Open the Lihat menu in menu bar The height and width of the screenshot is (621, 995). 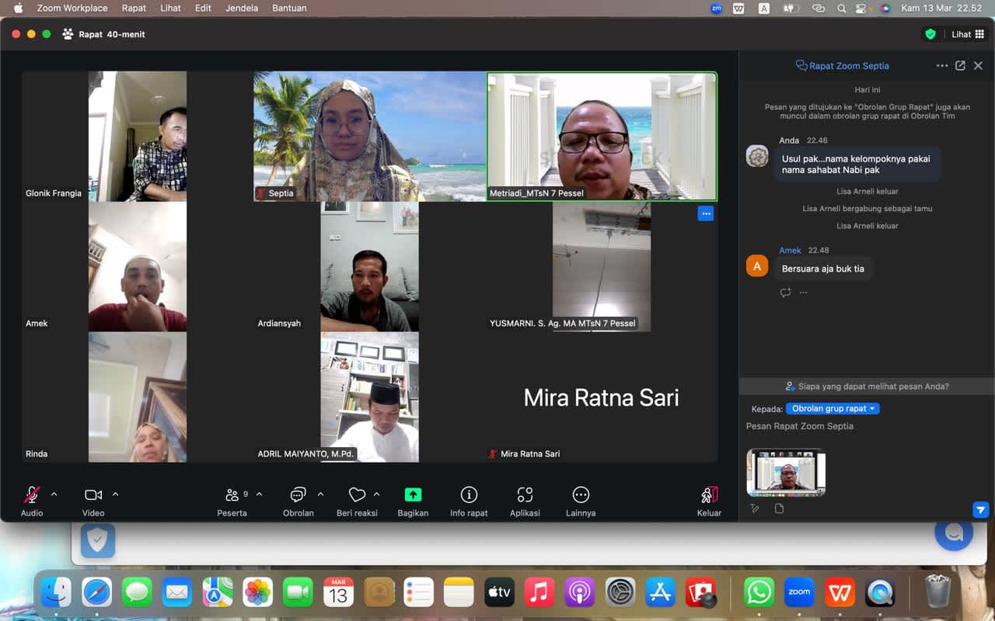170,8
